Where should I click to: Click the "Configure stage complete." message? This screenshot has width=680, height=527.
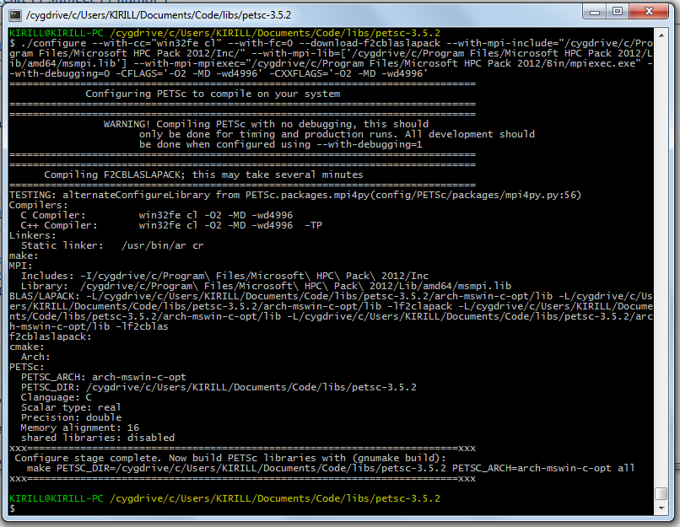point(88,458)
